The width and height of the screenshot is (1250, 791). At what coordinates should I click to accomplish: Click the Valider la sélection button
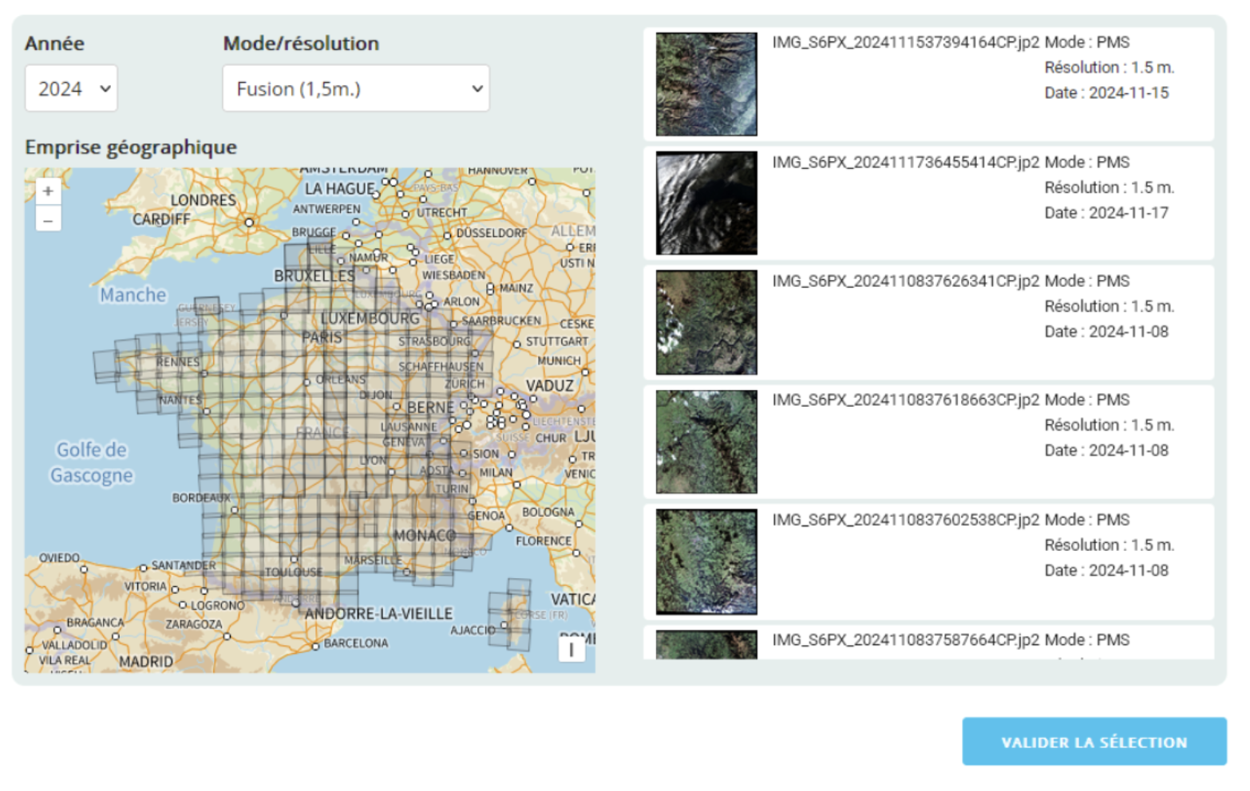pos(1094,742)
